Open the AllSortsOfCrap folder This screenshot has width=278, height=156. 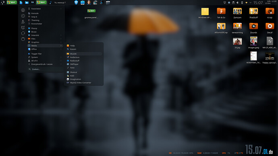[x=221, y=28]
